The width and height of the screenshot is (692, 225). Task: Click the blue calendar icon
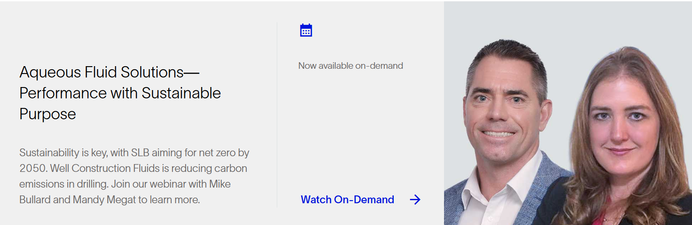click(x=306, y=30)
